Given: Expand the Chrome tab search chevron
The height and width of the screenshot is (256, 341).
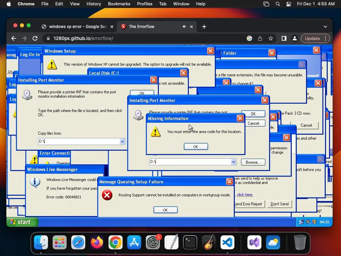Looking at the screenshot, I should (x=325, y=27).
